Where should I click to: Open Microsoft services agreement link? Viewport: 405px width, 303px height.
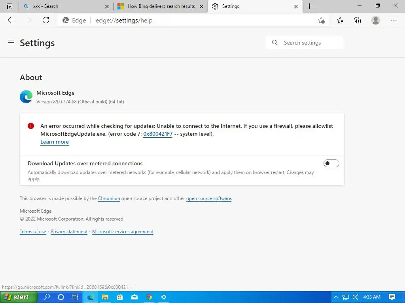(123, 231)
